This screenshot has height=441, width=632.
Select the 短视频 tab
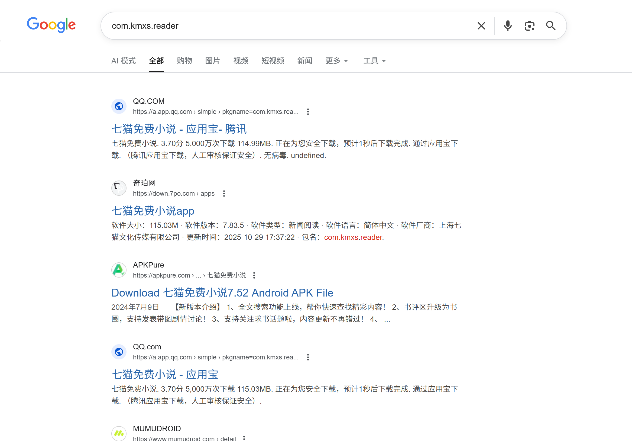click(x=273, y=61)
